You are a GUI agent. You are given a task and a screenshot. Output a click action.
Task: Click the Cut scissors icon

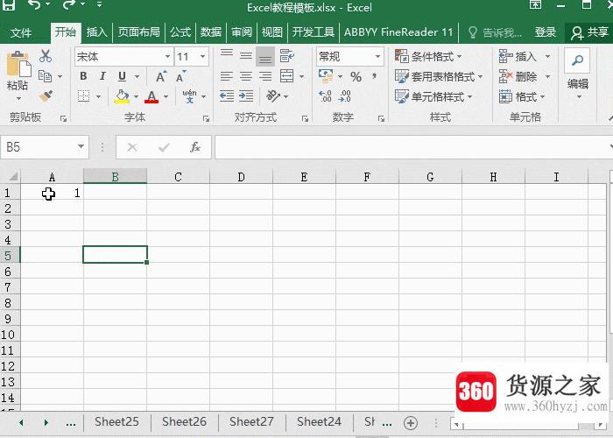click(46, 56)
